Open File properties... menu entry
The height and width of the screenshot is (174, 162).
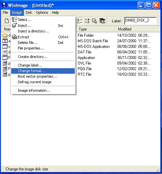coord(43,48)
